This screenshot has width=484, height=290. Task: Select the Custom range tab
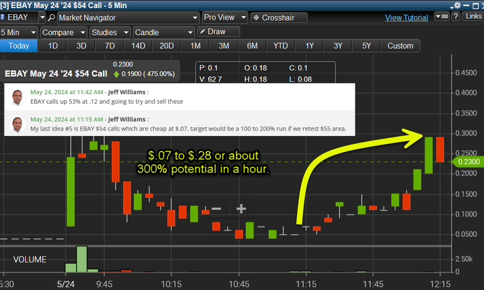(x=400, y=46)
